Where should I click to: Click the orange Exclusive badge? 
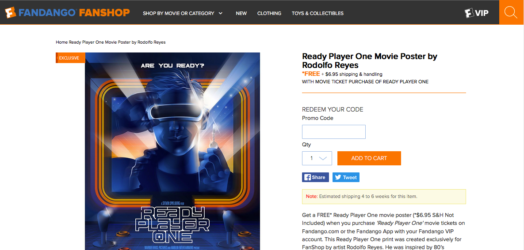pos(70,58)
